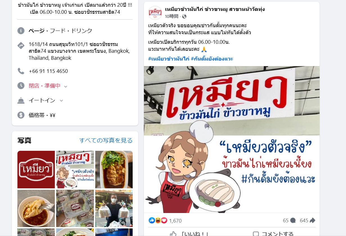The image size is (346, 236).
Task: View the 1,670 reactions count
Action: (175, 221)
